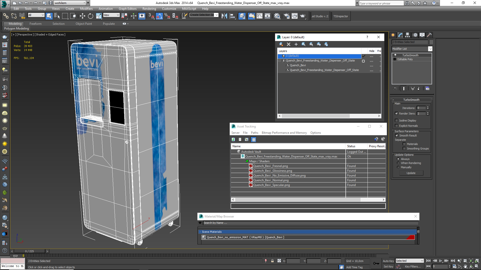Image resolution: width=481 pixels, height=270 pixels.
Task: Select the Select and Link tool
Action: click(x=6, y=16)
